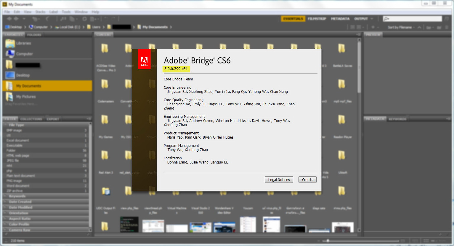Viewport: 454px width, 246px height.
Task: Click My Documents in the path bar
Action: click(x=153, y=27)
